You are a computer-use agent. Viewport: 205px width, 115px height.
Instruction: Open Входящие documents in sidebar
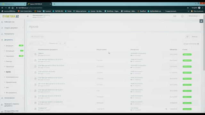click(10, 46)
